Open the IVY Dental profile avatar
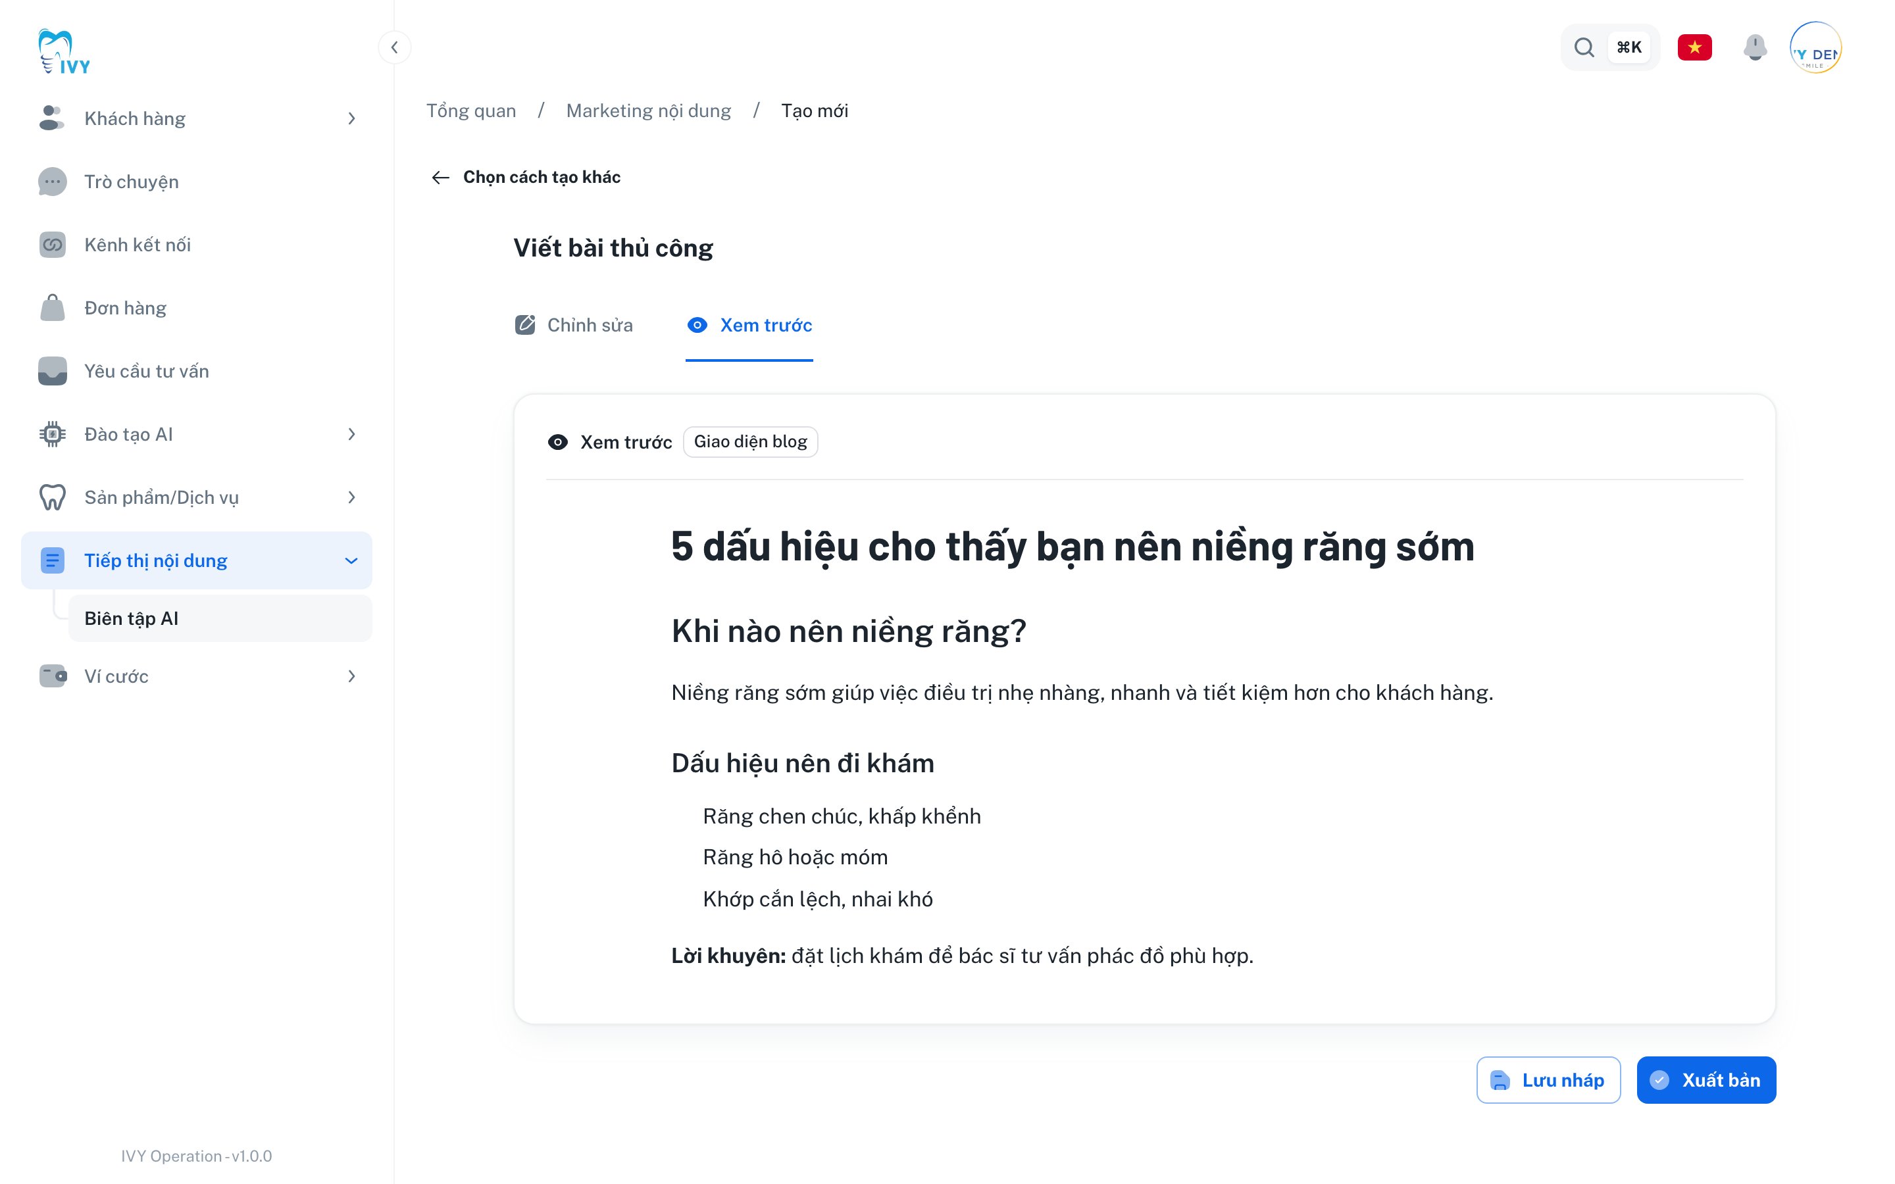 (1815, 48)
